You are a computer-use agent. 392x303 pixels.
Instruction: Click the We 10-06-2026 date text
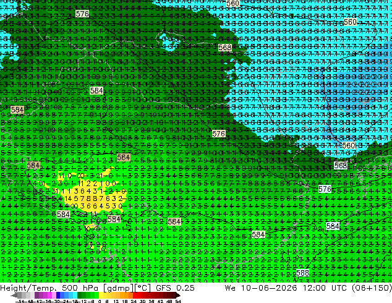click(261, 288)
